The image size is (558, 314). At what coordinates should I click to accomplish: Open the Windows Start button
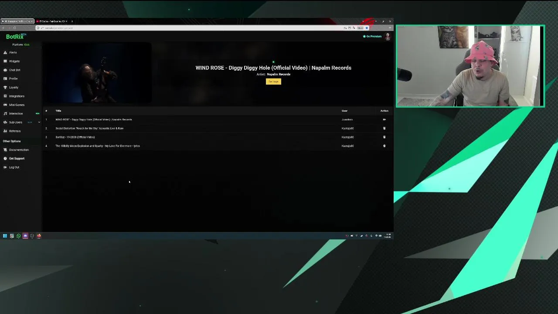coord(5,236)
